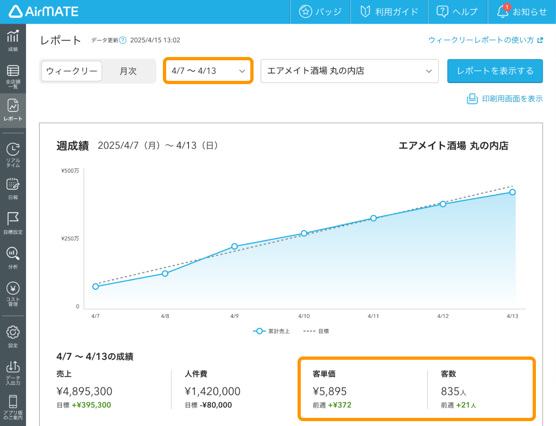556x426 pixels.
Task: Switch to 月次 view
Action: point(128,71)
